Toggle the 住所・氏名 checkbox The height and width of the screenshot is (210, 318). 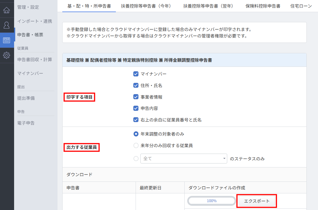(x=136, y=85)
